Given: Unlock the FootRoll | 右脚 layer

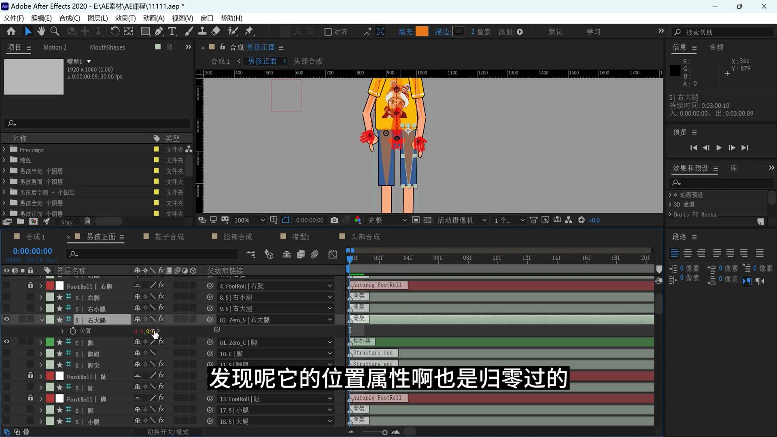Looking at the screenshot, I should (30, 285).
